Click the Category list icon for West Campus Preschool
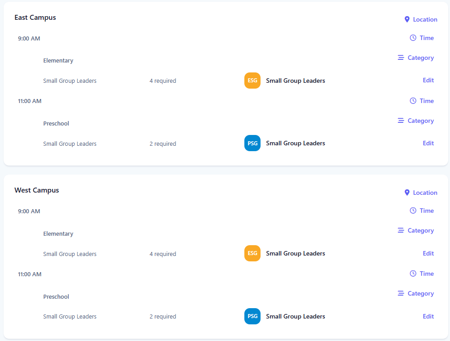This screenshot has height=341, width=450. point(400,293)
